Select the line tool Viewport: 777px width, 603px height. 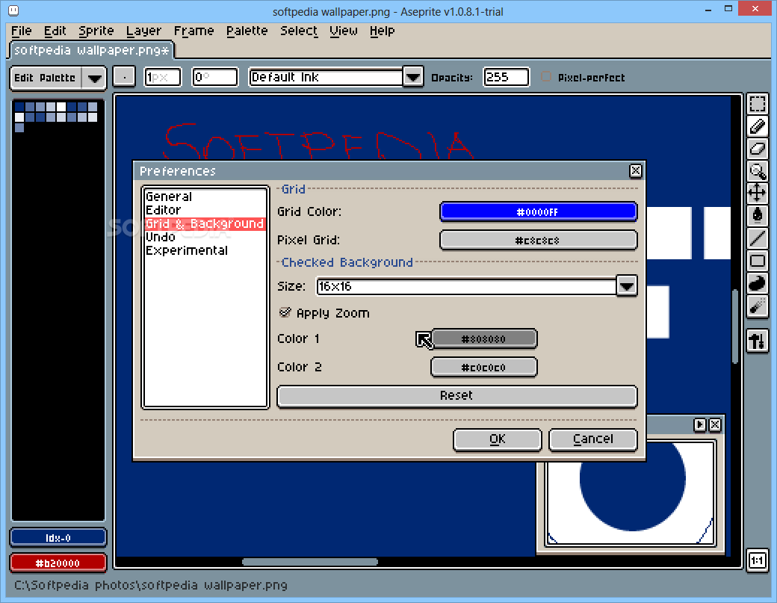[757, 238]
